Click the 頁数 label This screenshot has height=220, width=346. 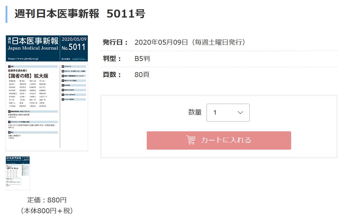[x=112, y=75]
